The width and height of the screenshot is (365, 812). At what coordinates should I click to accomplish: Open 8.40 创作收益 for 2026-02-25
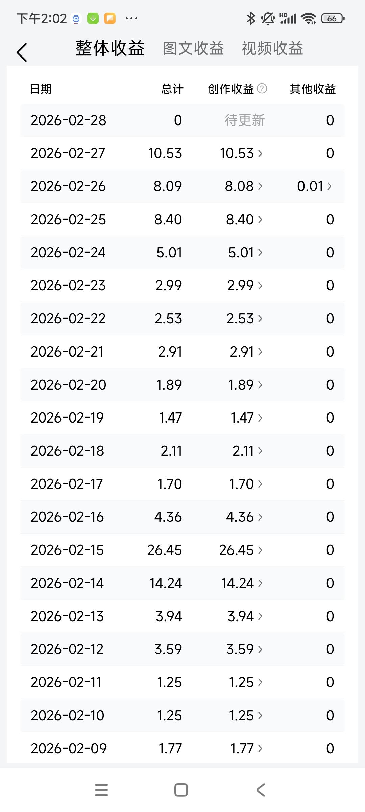[x=244, y=220]
